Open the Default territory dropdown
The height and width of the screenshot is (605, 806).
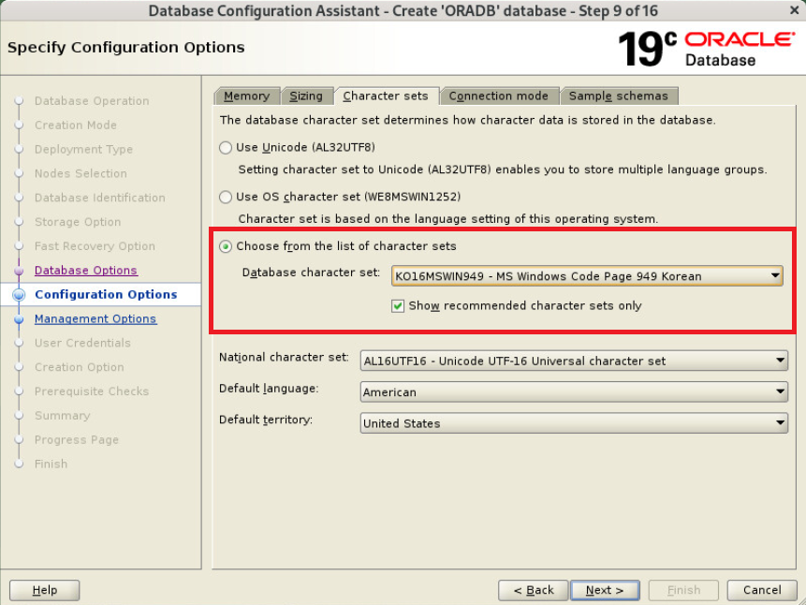point(574,423)
